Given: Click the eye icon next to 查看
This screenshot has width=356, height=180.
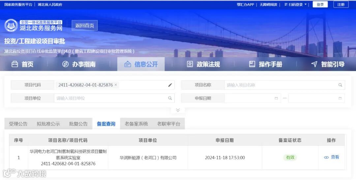Looking at the screenshot, I should pos(326,157).
